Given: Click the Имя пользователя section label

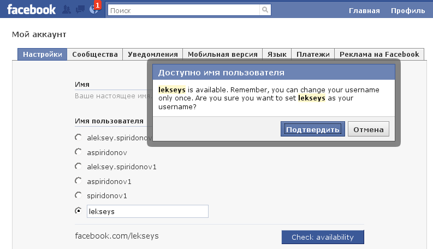Looking at the screenshot, I should pyautogui.click(x=109, y=121).
